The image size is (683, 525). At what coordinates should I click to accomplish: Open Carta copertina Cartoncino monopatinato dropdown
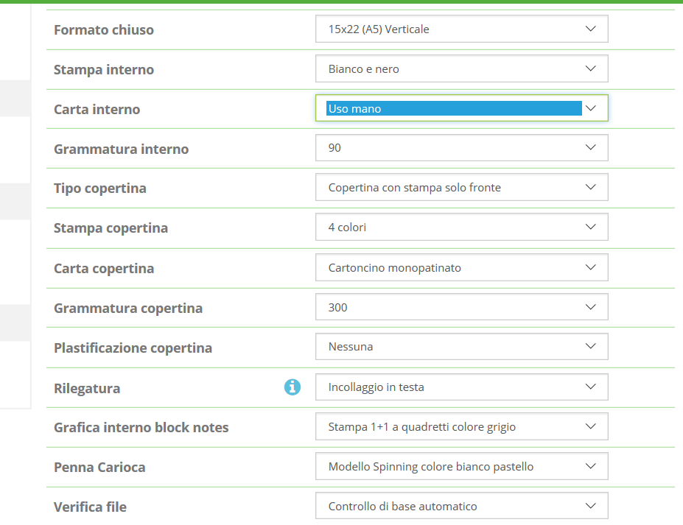(461, 268)
